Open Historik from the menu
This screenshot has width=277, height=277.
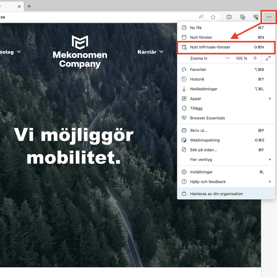[197, 79]
